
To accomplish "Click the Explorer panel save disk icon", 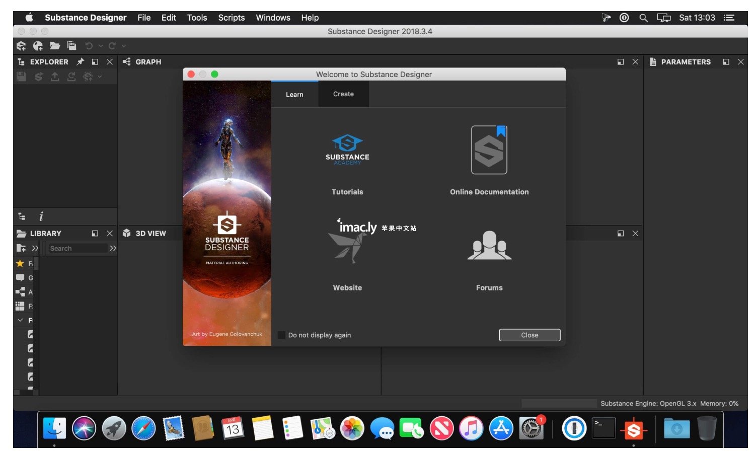I will point(21,77).
